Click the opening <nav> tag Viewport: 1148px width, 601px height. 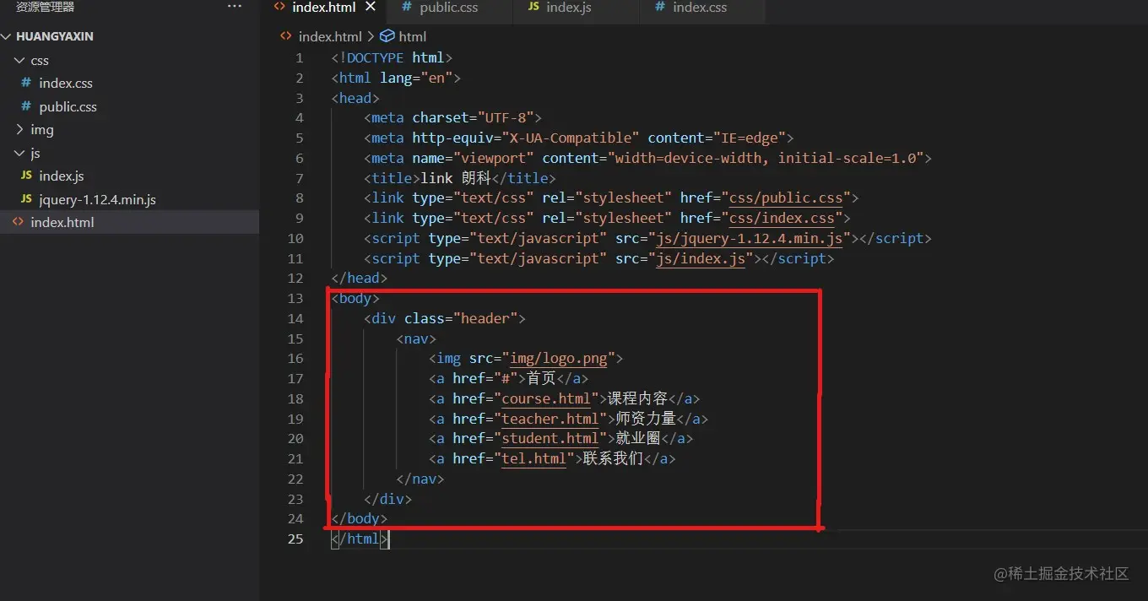[x=416, y=339]
